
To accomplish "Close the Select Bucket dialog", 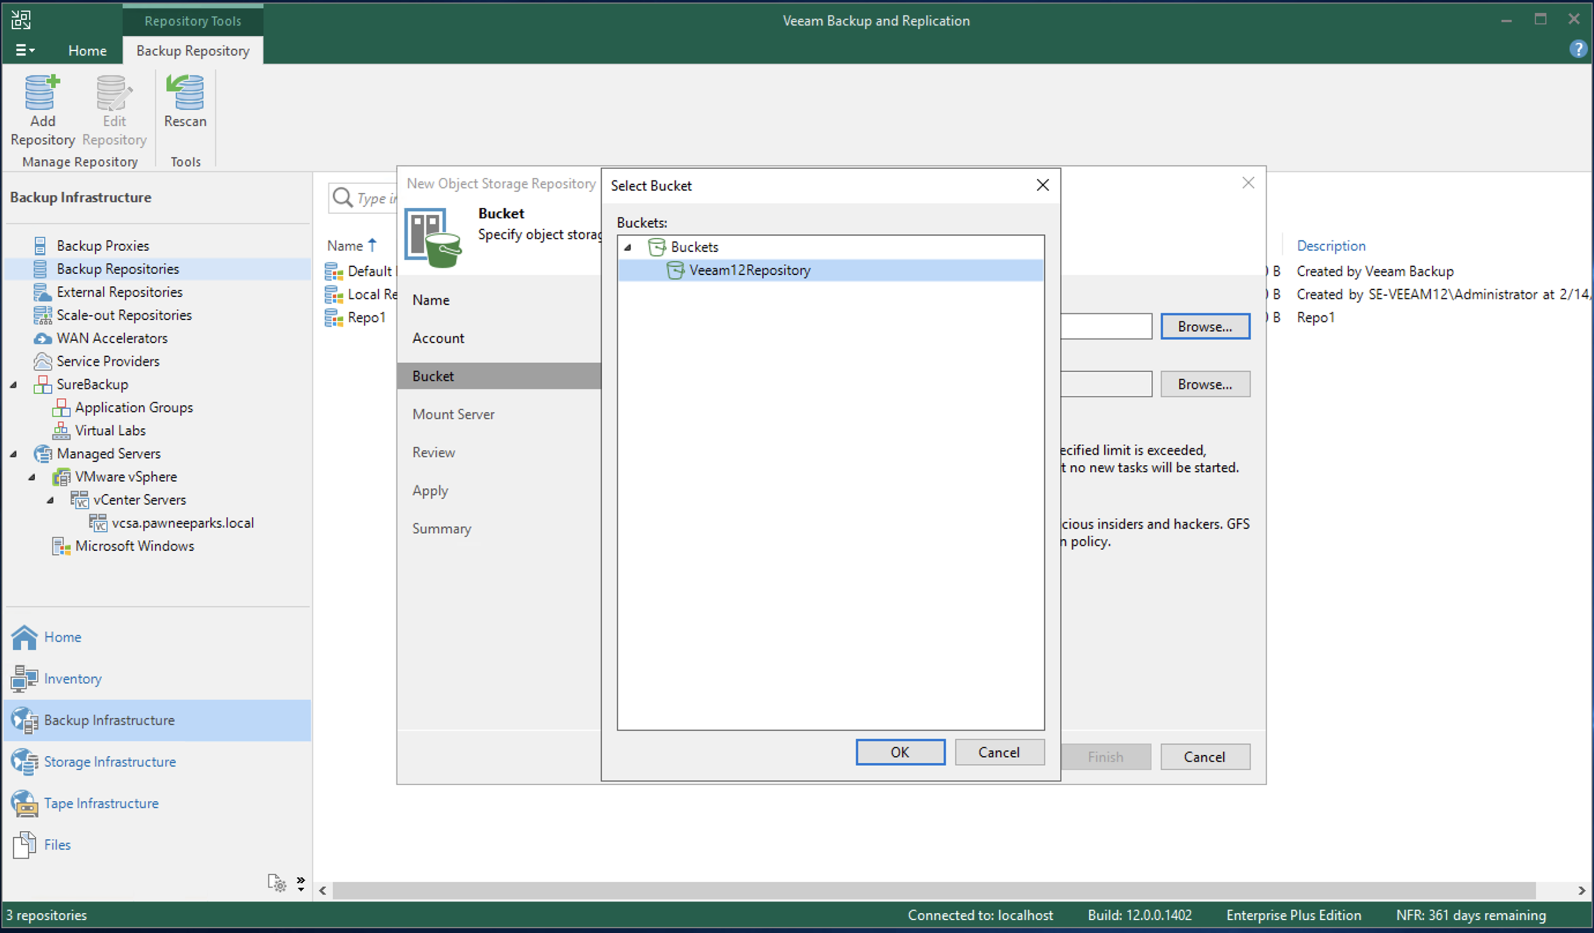I will click(x=1043, y=185).
